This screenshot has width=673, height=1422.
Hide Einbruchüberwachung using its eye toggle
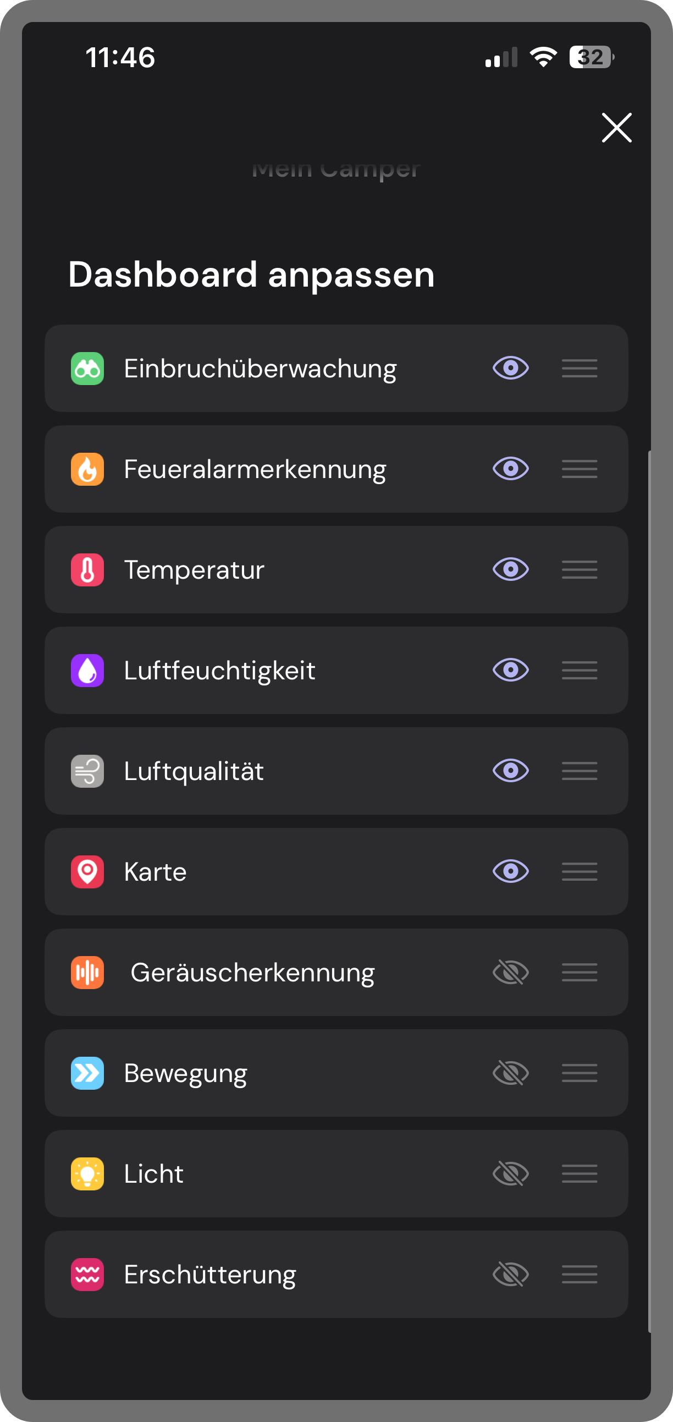511,368
